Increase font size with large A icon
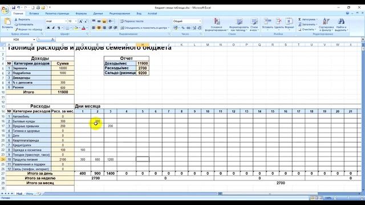The image size is (365, 205). [x=80, y=21]
